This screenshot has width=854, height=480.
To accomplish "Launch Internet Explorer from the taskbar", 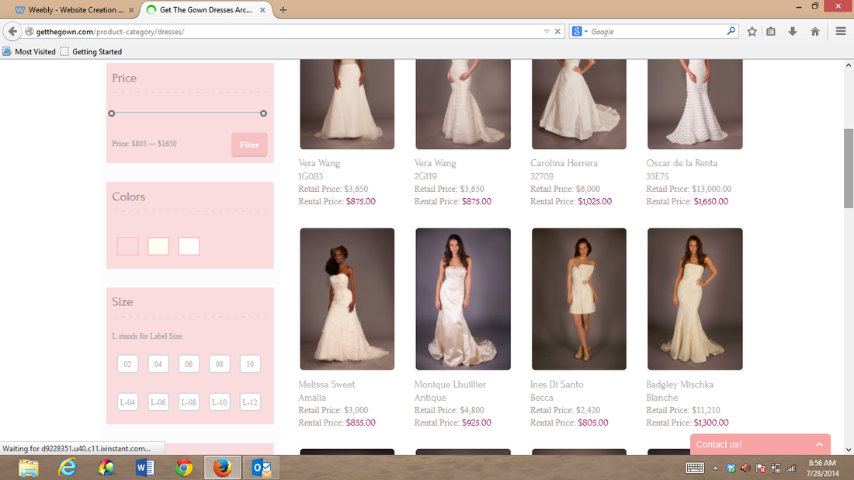I will point(68,468).
